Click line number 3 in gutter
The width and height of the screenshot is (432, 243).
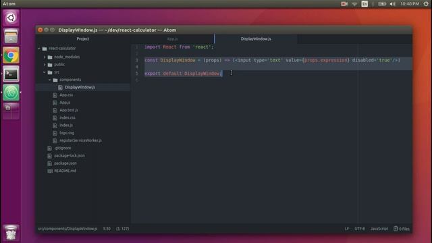pos(137,60)
